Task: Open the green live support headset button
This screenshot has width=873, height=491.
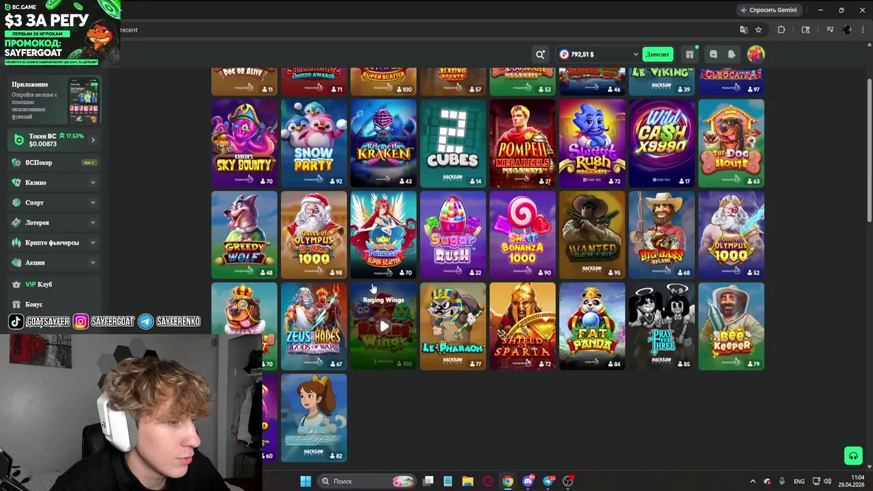Action: click(853, 456)
